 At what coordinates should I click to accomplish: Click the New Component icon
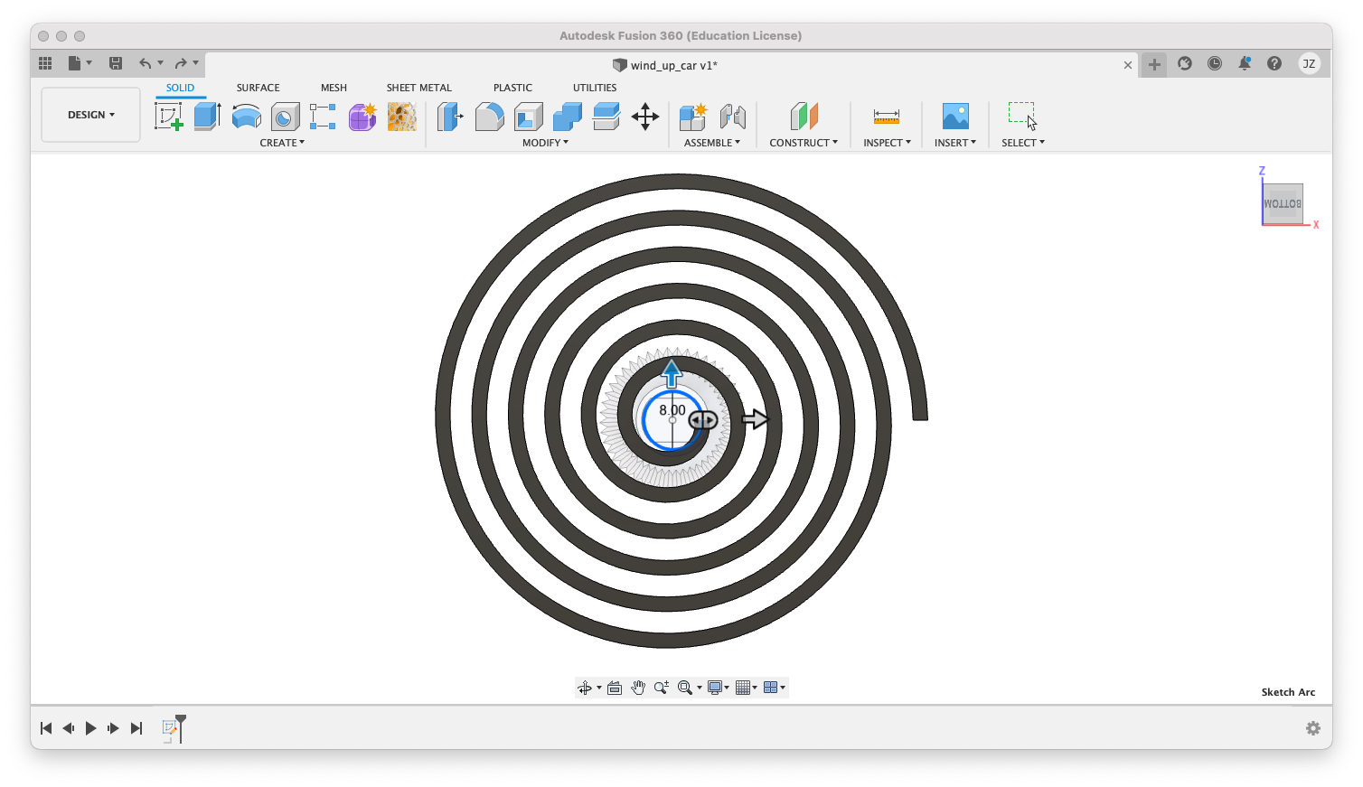tap(692, 117)
